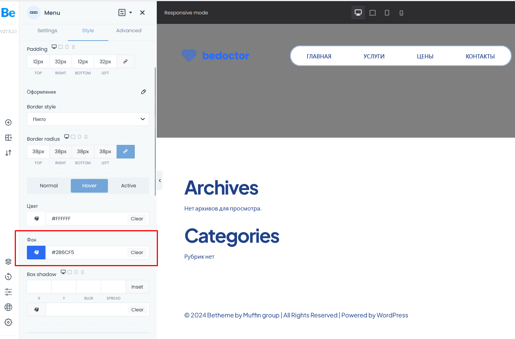515x339 pixels.
Task: Click the УСЛУГИ menu item
Action: 374,56
